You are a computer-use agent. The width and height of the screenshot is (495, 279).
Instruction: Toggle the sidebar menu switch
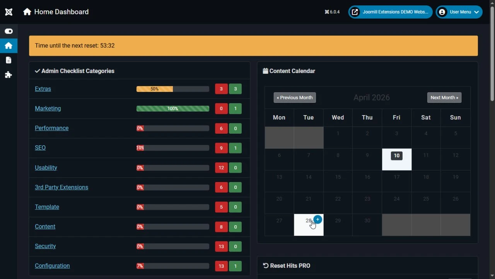click(x=9, y=31)
